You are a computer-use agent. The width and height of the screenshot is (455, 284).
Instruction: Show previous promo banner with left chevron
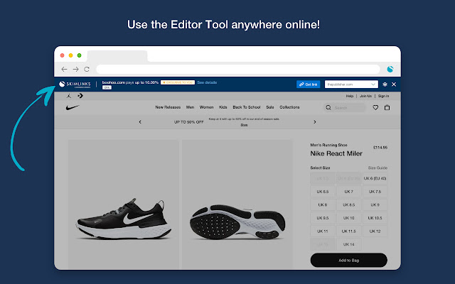point(139,121)
